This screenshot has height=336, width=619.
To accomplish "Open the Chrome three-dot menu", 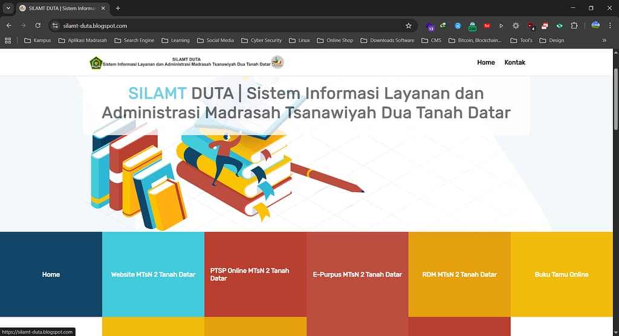I will (611, 26).
